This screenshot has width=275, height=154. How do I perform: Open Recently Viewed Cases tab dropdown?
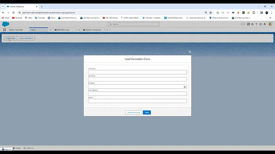pyautogui.click(x=105, y=30)
